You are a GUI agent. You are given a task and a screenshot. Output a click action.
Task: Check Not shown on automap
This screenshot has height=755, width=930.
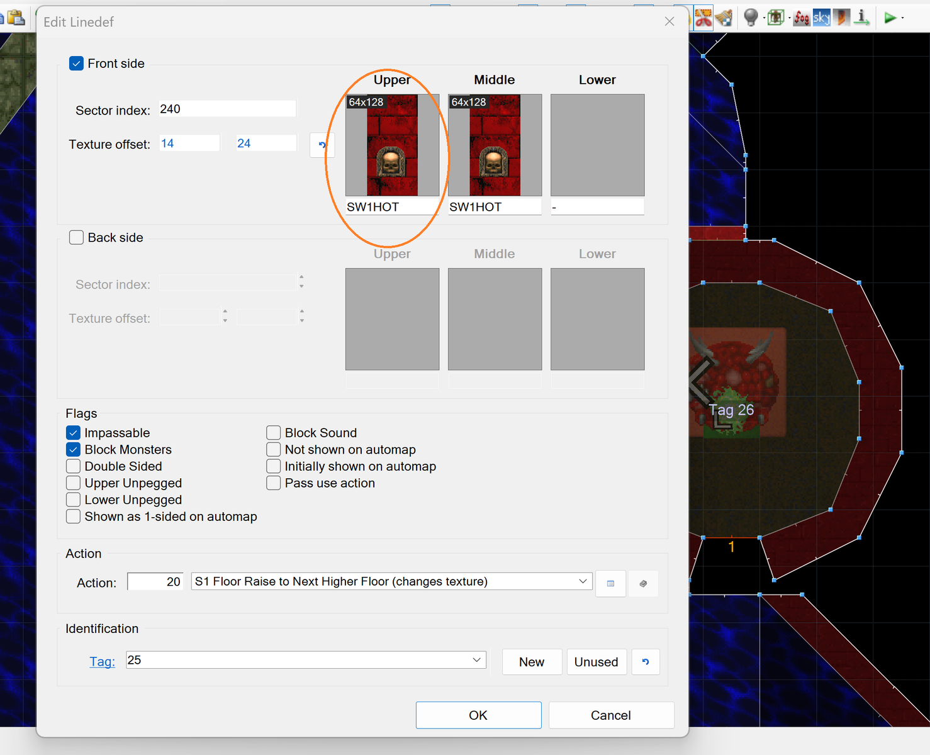(273, 450)
